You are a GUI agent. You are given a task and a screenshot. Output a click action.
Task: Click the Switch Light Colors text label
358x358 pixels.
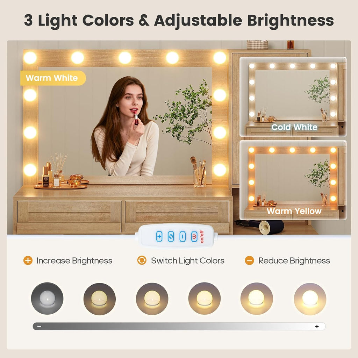(188, 260)
